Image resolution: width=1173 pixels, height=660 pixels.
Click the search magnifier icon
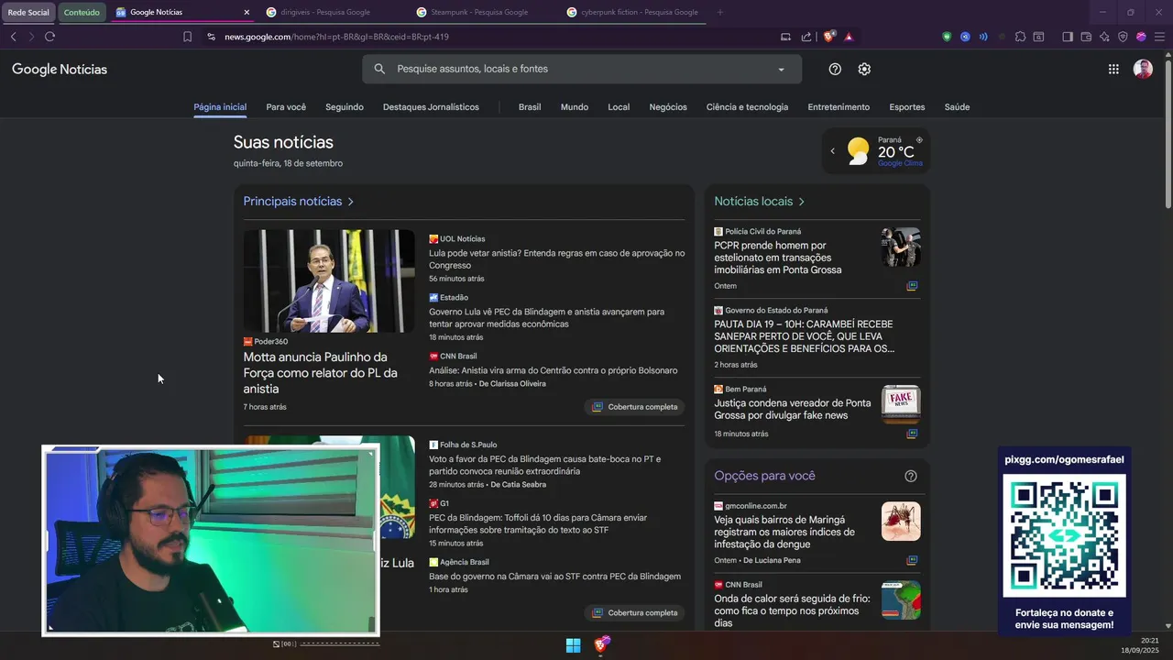[x=379, y=69]
